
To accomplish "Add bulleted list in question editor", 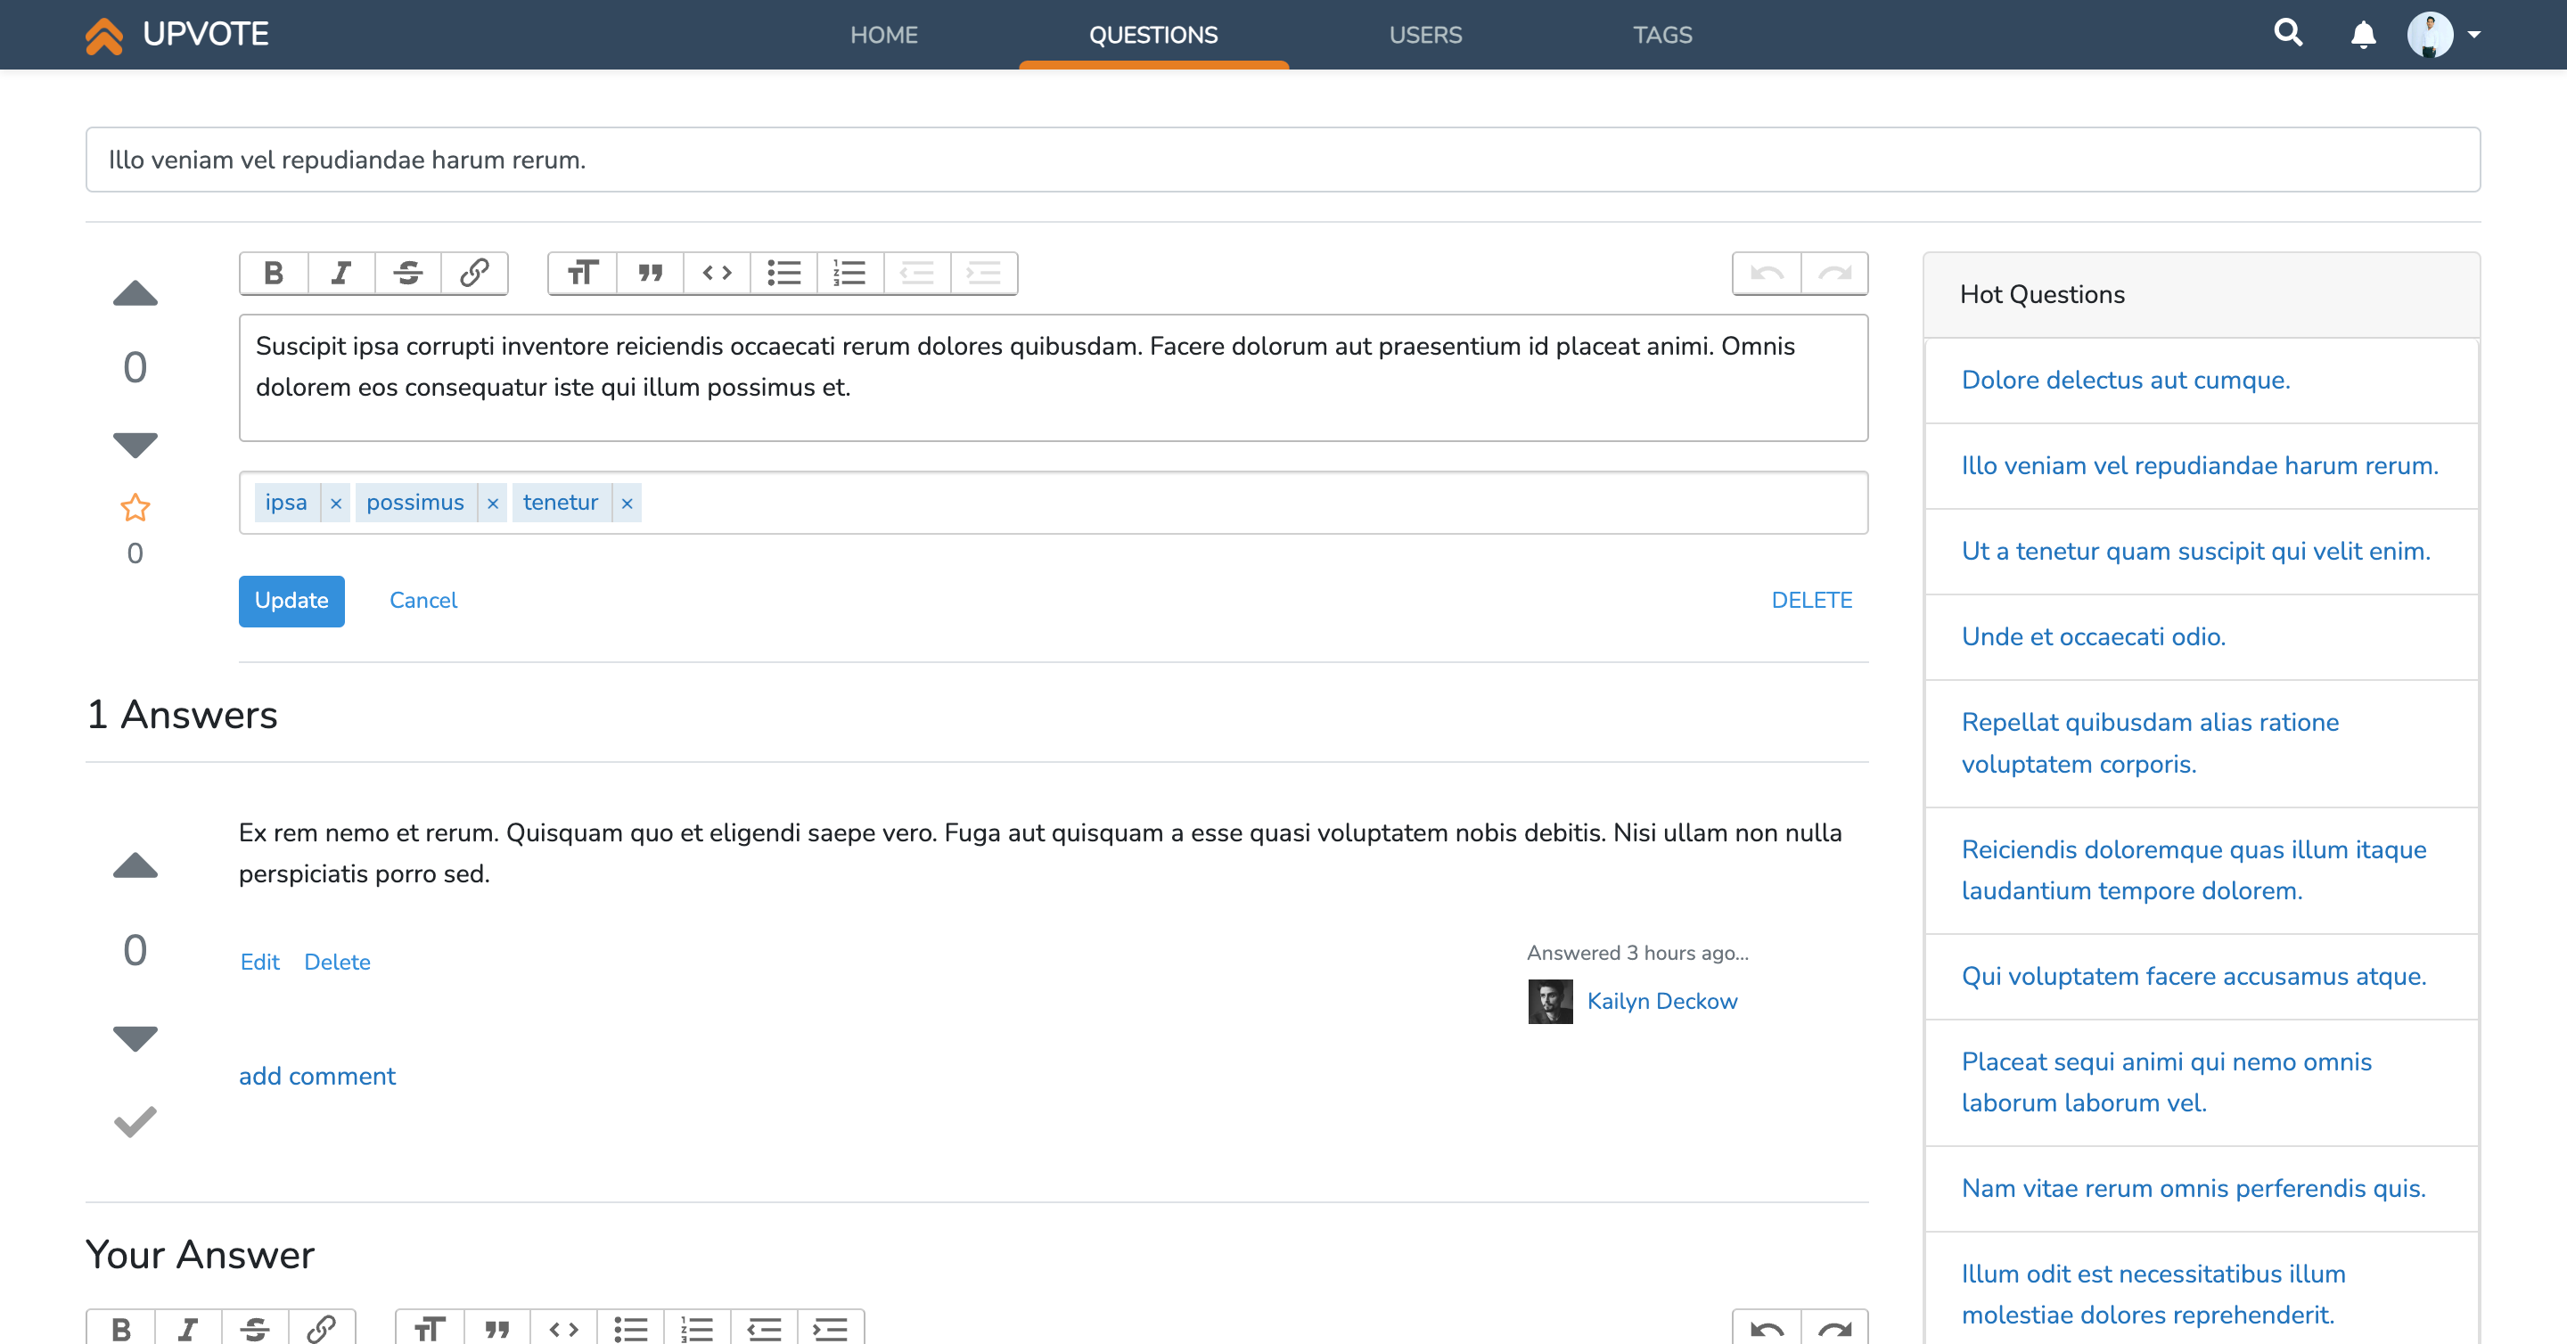I will [x=783, y=273].
